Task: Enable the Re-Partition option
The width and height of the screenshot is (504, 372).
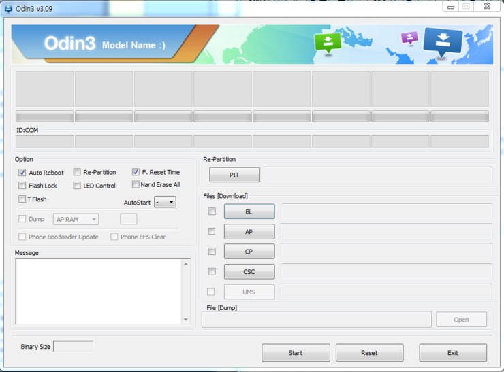Action: [77, 172]
